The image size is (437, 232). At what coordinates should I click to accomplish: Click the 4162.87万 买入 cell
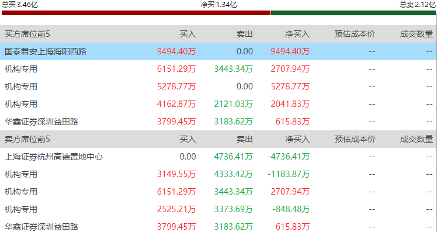[x=176, y=104]
